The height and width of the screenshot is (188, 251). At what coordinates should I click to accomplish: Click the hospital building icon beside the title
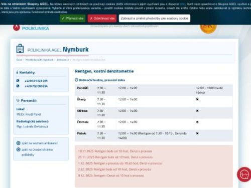pyautogui.click(x=20, y=49)
